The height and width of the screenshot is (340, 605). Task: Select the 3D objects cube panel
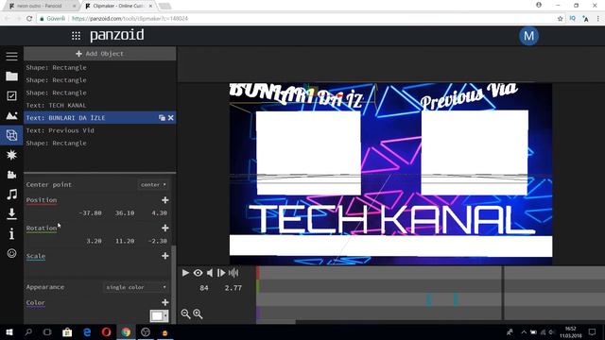(x=11, y=135)
